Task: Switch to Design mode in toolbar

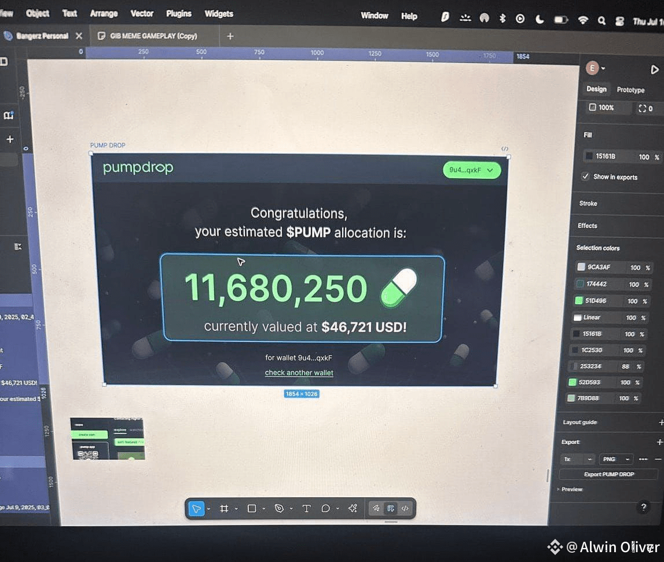Action: pyautogui.click(x=390, y=508)
